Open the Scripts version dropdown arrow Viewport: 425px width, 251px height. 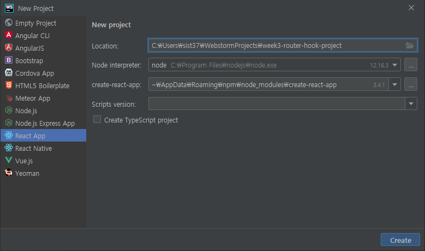pyautogui.click(x=411, y=104)
